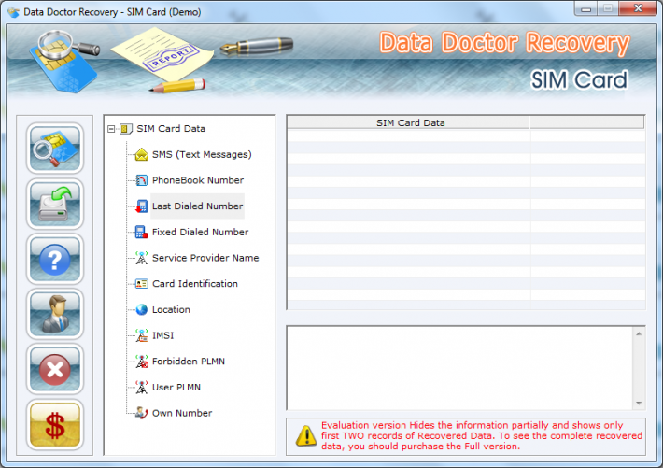Screen dimensions: 663x468
Task: Click the dollar sign purchase button
Action: tap(55, 425)
